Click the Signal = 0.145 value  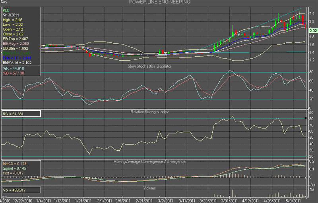click(x=14, y=169)
